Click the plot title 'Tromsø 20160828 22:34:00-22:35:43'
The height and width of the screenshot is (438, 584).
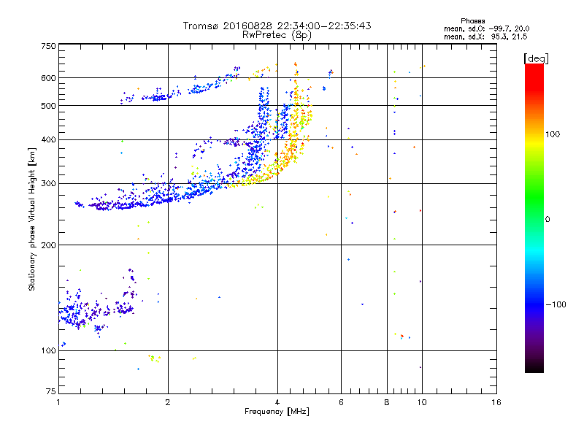tap(277, 26)
